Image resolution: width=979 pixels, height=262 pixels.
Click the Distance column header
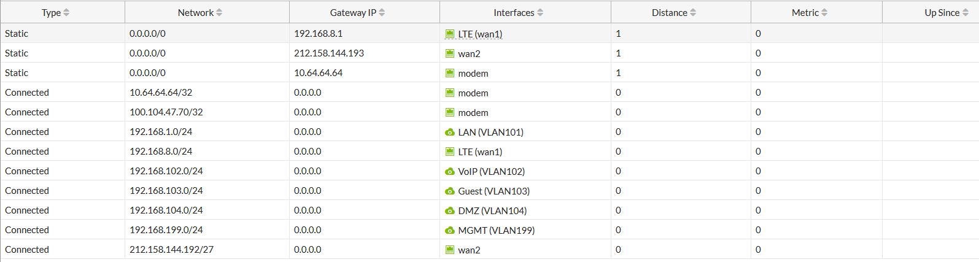[669, 13]
